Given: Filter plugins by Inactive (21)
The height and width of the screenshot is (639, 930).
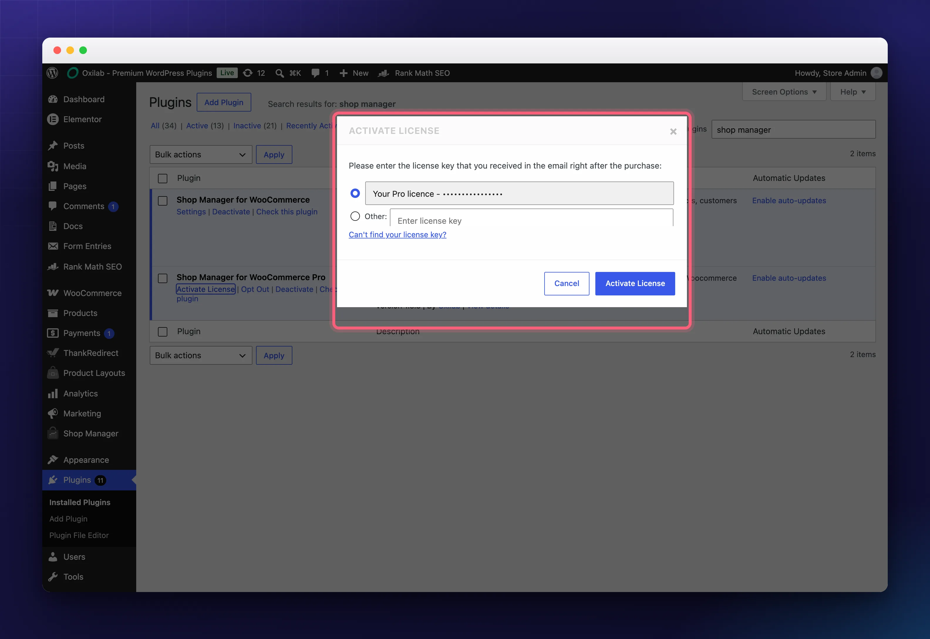Looking at the screenshot, I should coord(255,126).
